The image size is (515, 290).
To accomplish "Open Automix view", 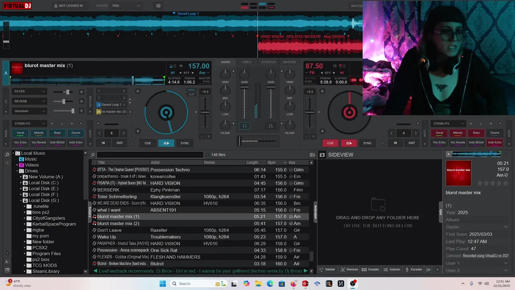I will 392,269.
